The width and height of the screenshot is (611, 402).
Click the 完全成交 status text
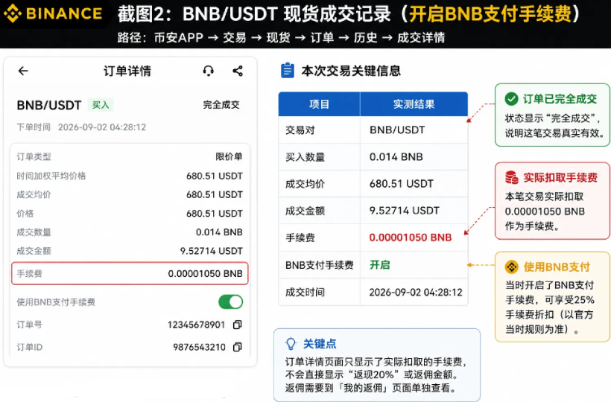pos(221,105)
